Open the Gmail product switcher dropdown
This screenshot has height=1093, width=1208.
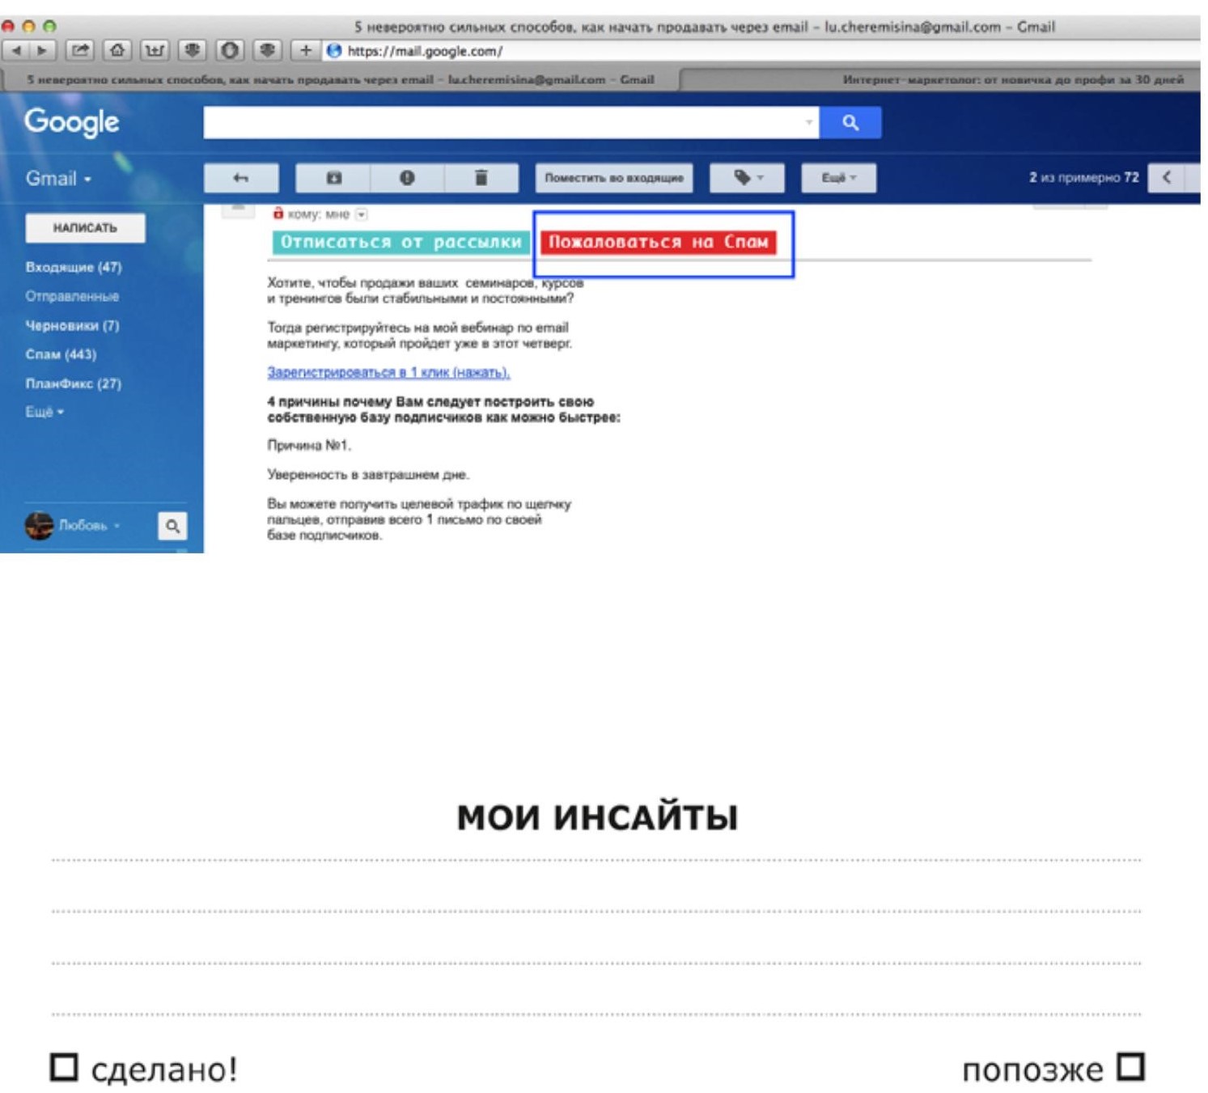[58, 179]
